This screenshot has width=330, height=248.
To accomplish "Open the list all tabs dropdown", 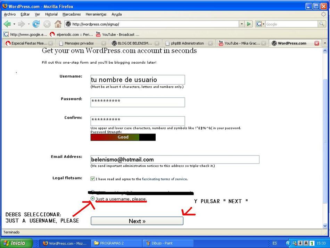I will pos(325,43).
